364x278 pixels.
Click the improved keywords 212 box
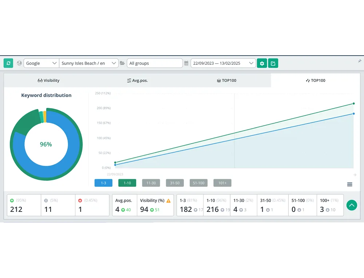coord(24,205)
